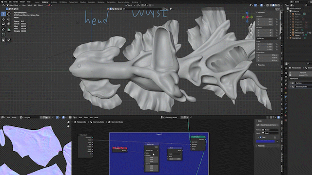Open the Edit menu
The image size is (312, 175).
(10, 2)
